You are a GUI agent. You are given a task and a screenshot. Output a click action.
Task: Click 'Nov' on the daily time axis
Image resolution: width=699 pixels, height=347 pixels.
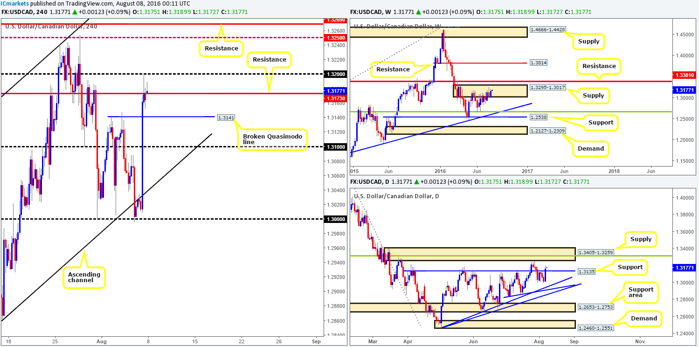640,341
